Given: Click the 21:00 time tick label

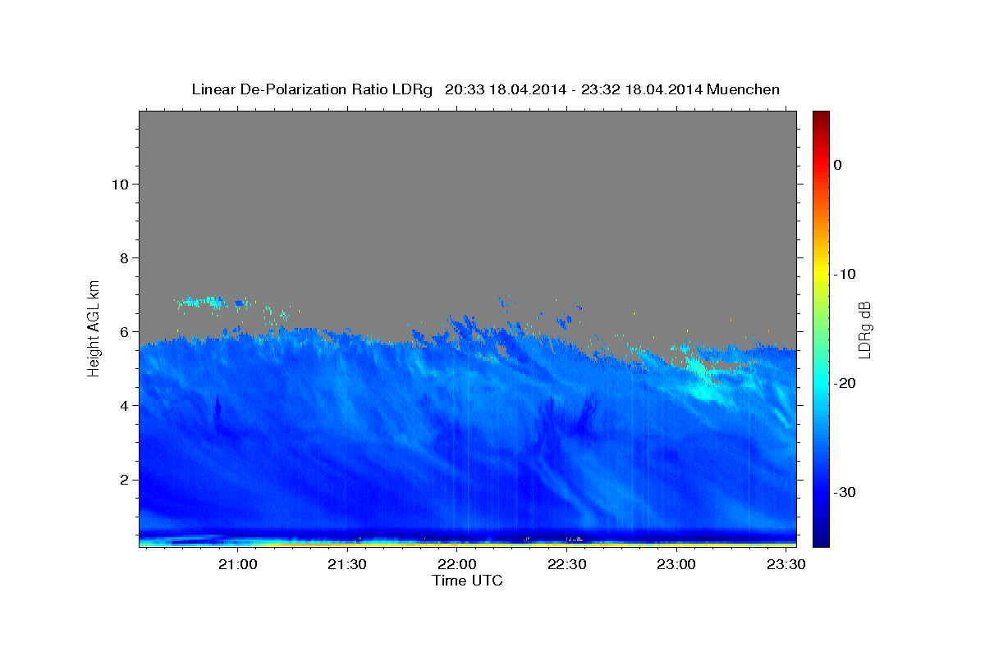Looking at the screenshot, I should tap(238, 564).
